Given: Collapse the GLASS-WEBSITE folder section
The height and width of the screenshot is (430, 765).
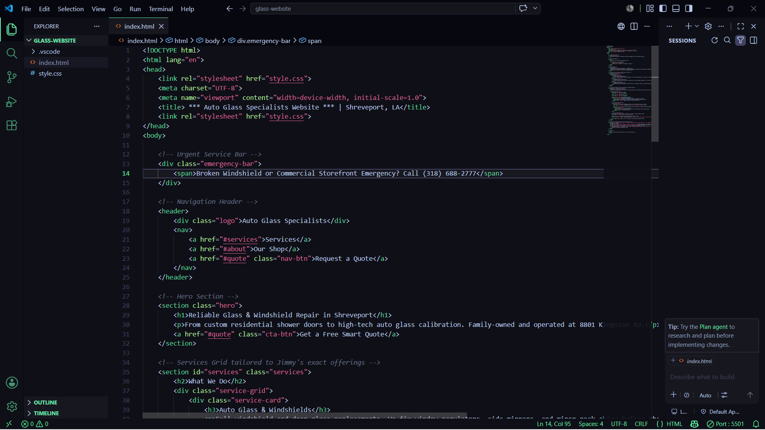Looking at the screenshot, I should 66,41.
